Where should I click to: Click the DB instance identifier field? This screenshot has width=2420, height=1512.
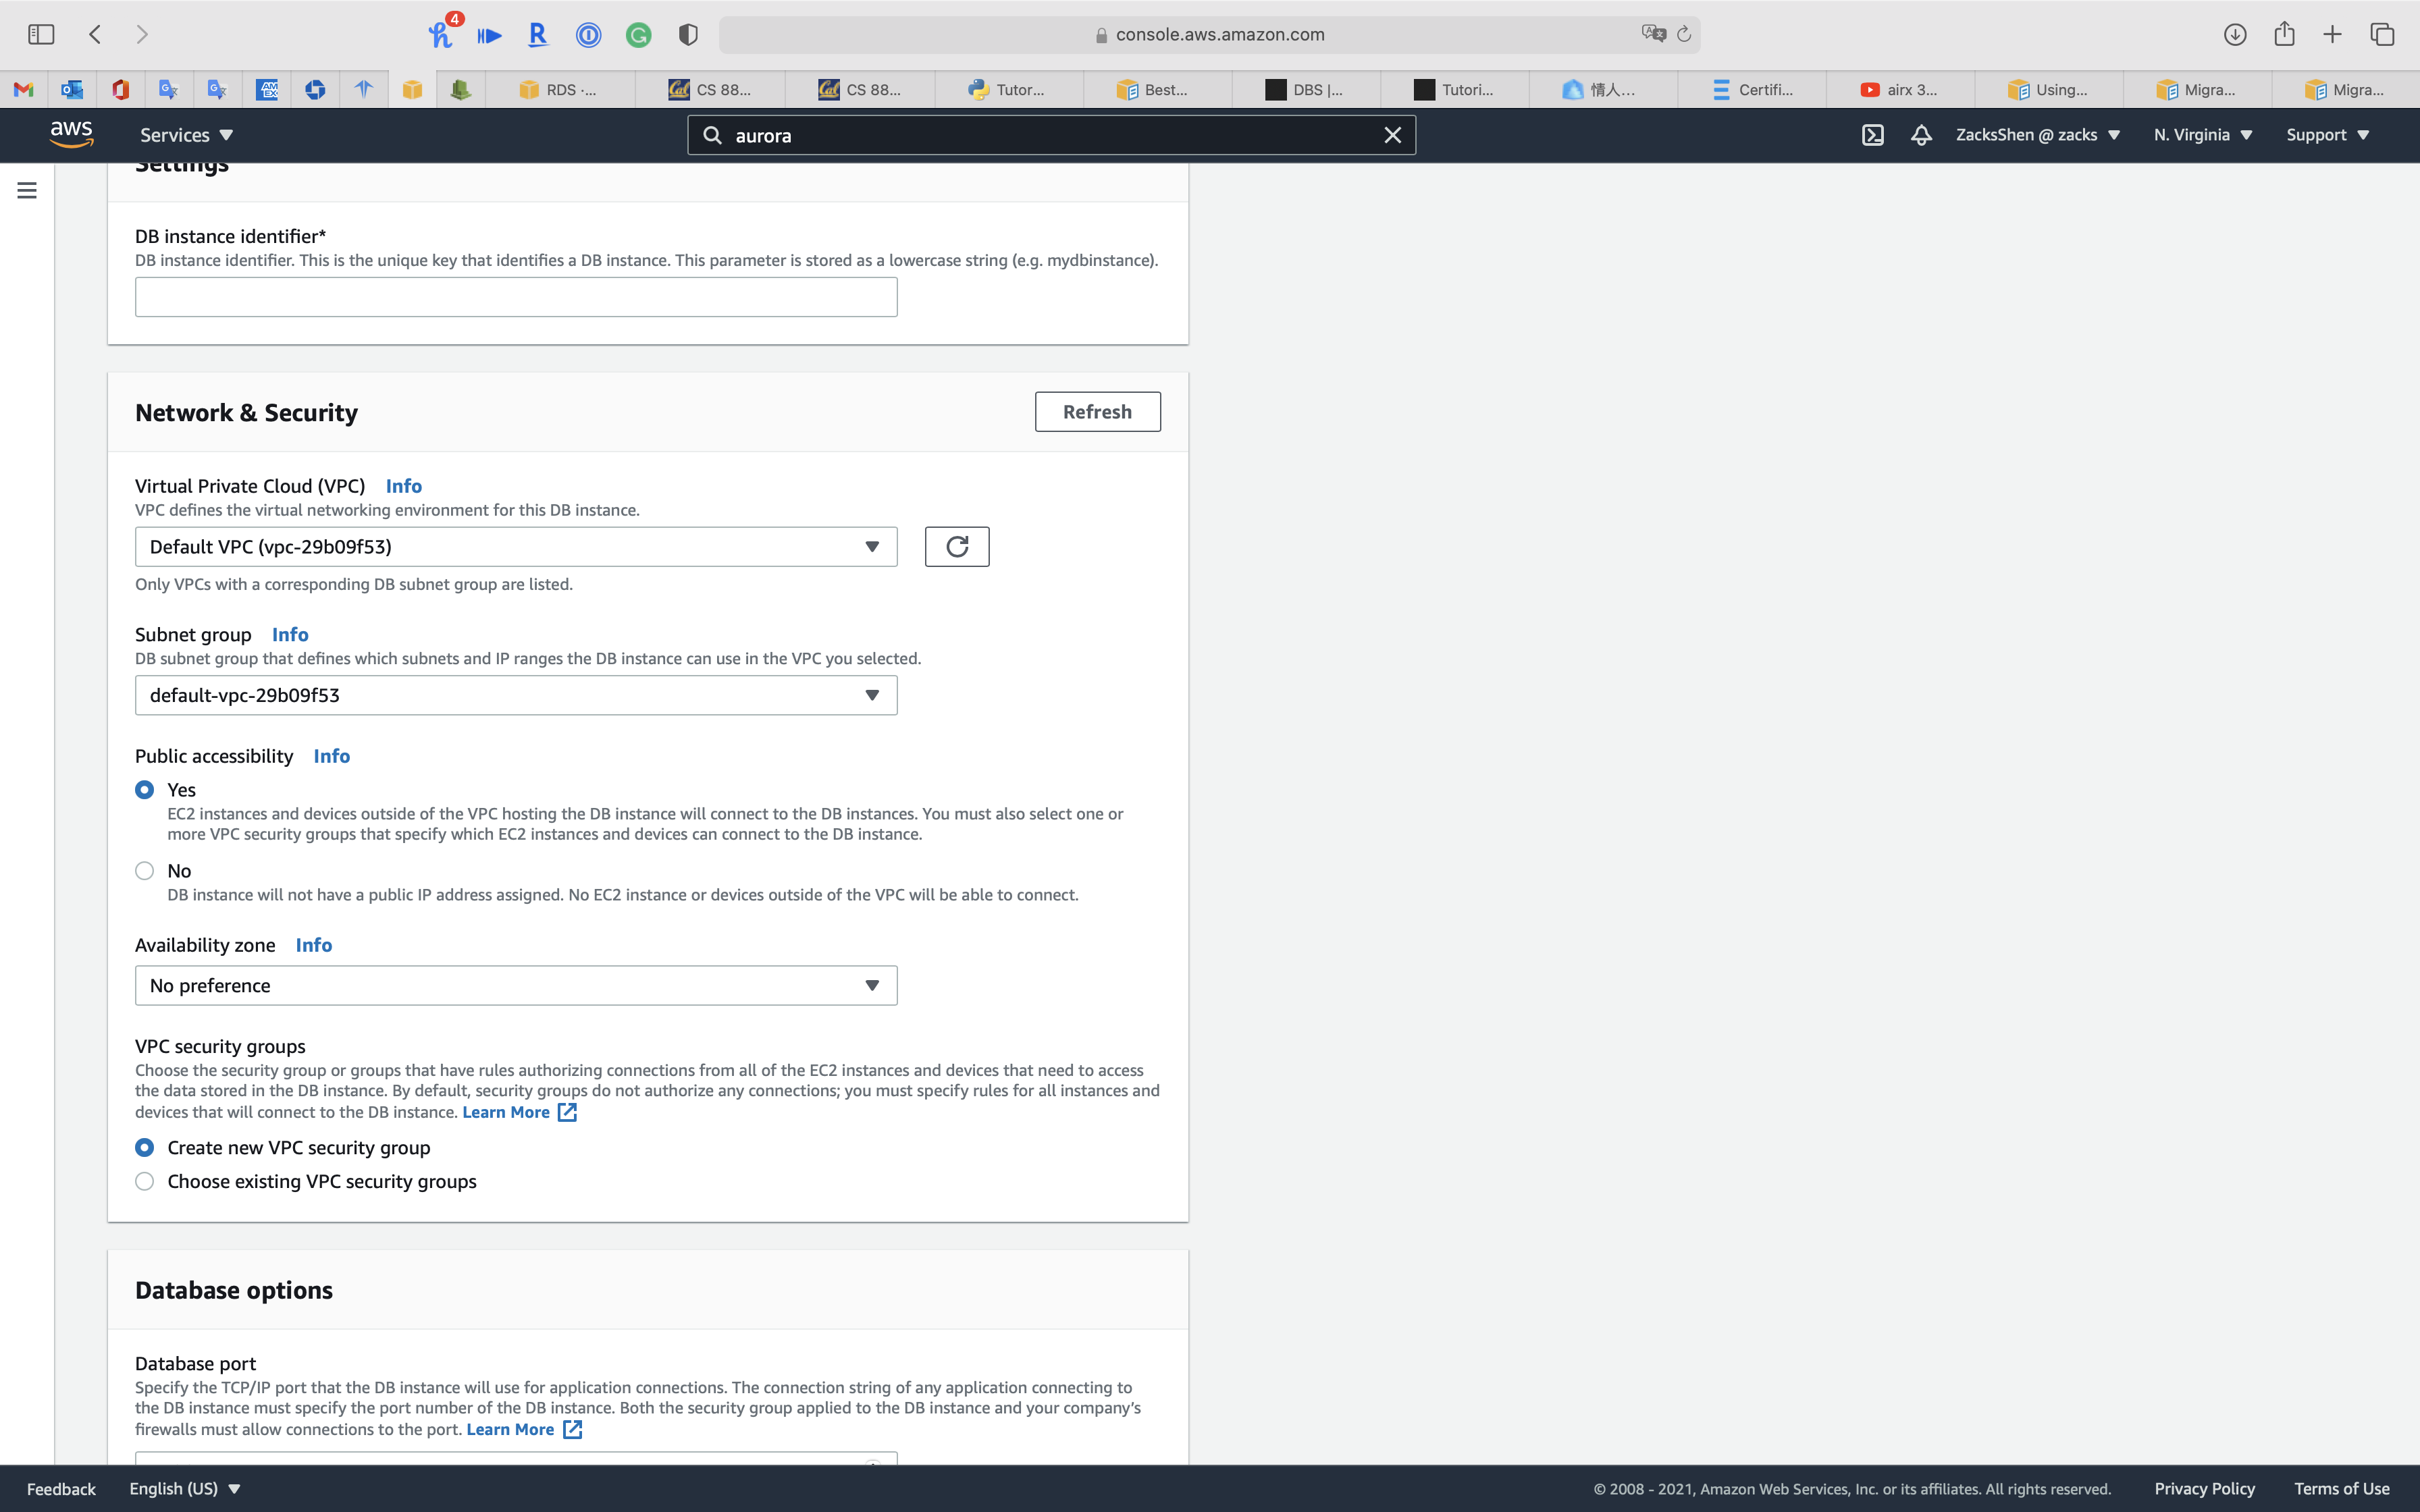click(x=516, y=298)
